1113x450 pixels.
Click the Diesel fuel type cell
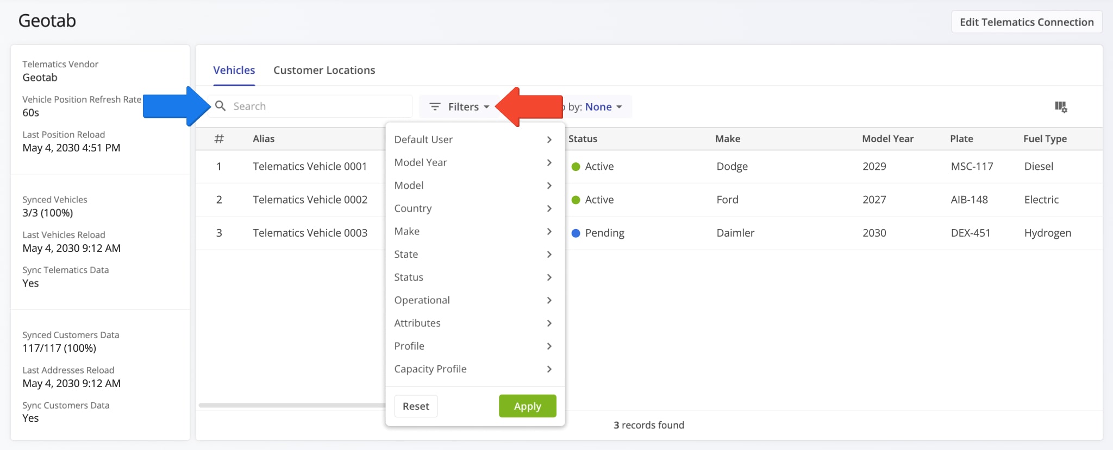pyautogui.click(x=1039, y=167)
